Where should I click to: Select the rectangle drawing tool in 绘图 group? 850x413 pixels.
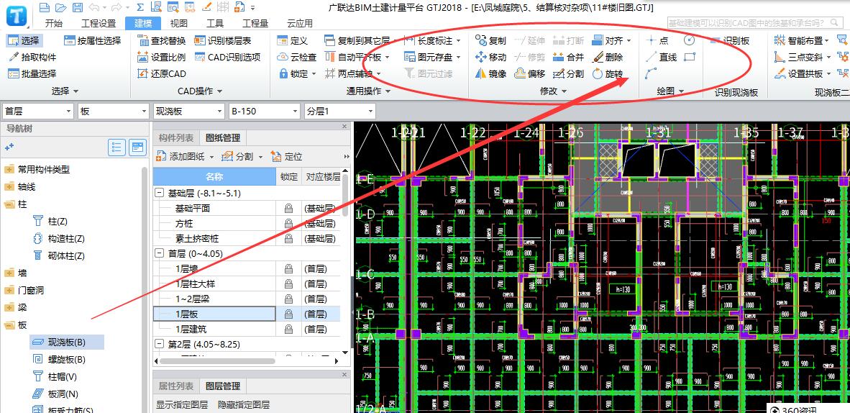(690, 57)
